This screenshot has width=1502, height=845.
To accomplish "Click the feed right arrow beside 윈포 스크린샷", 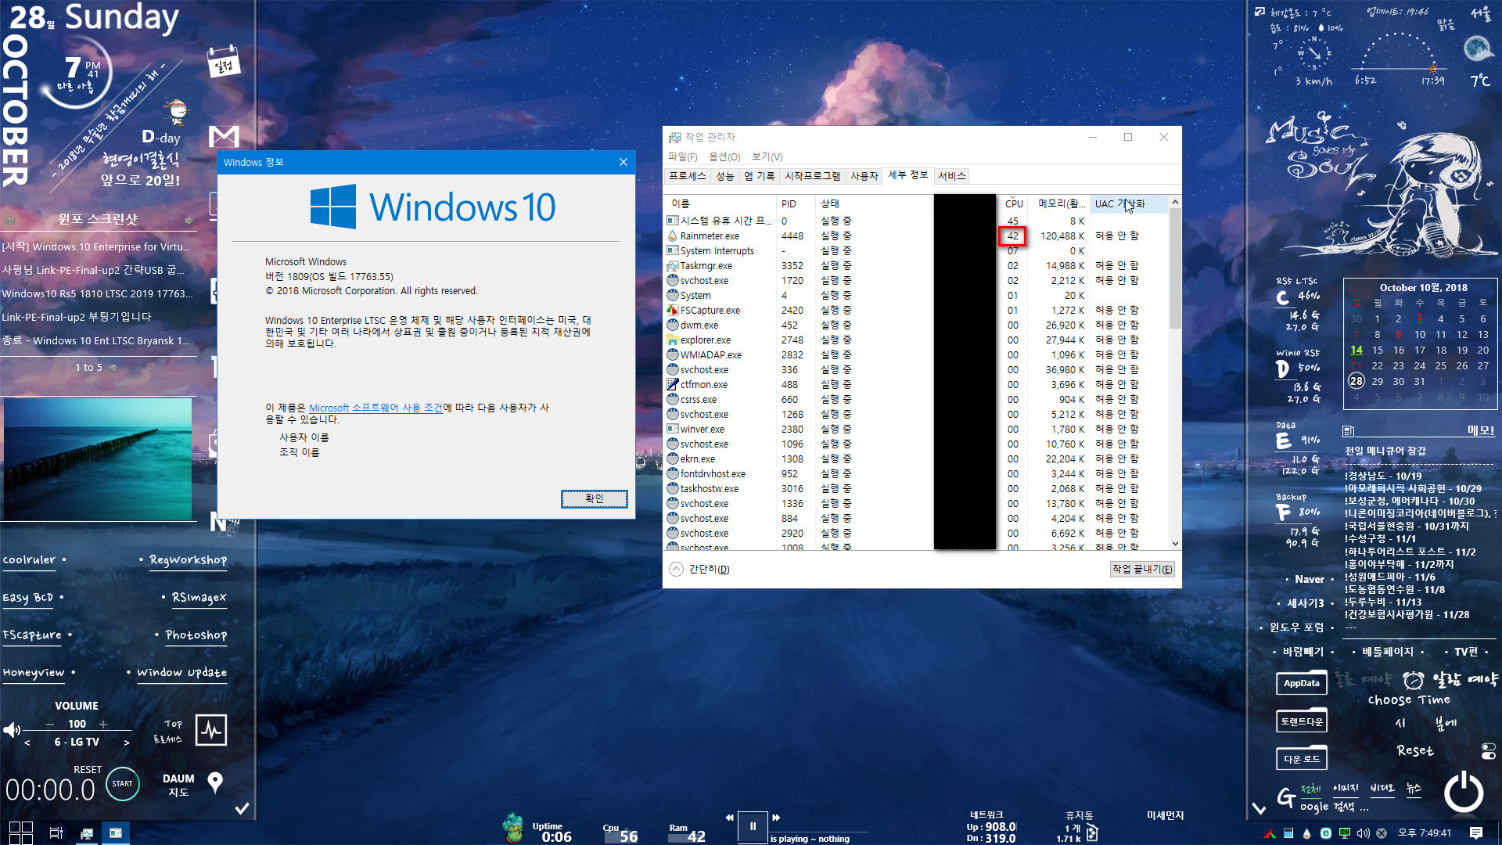I will tap(189, 220).
